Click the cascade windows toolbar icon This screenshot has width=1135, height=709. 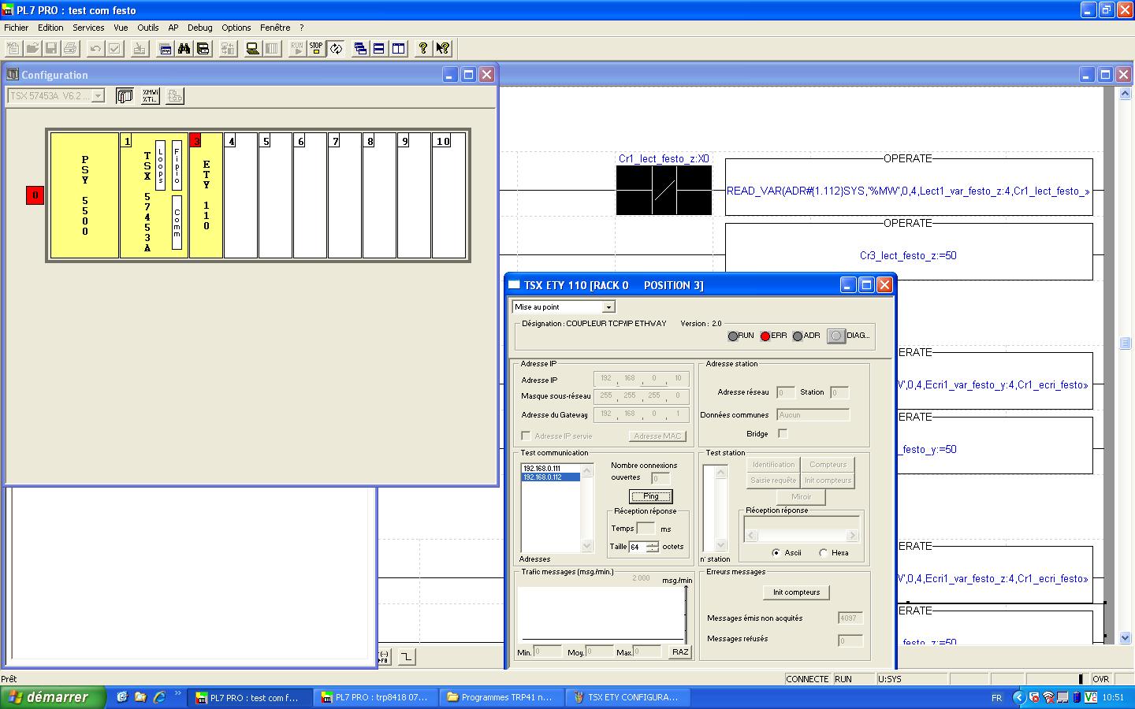360,49
